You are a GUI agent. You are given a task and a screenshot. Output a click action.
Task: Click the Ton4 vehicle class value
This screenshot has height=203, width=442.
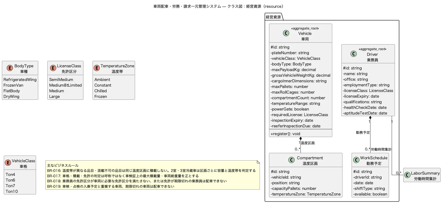click(x=10, y=175)
